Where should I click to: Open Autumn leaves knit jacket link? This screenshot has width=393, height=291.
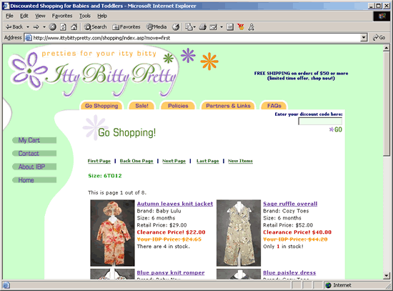(x=175, y=204)
